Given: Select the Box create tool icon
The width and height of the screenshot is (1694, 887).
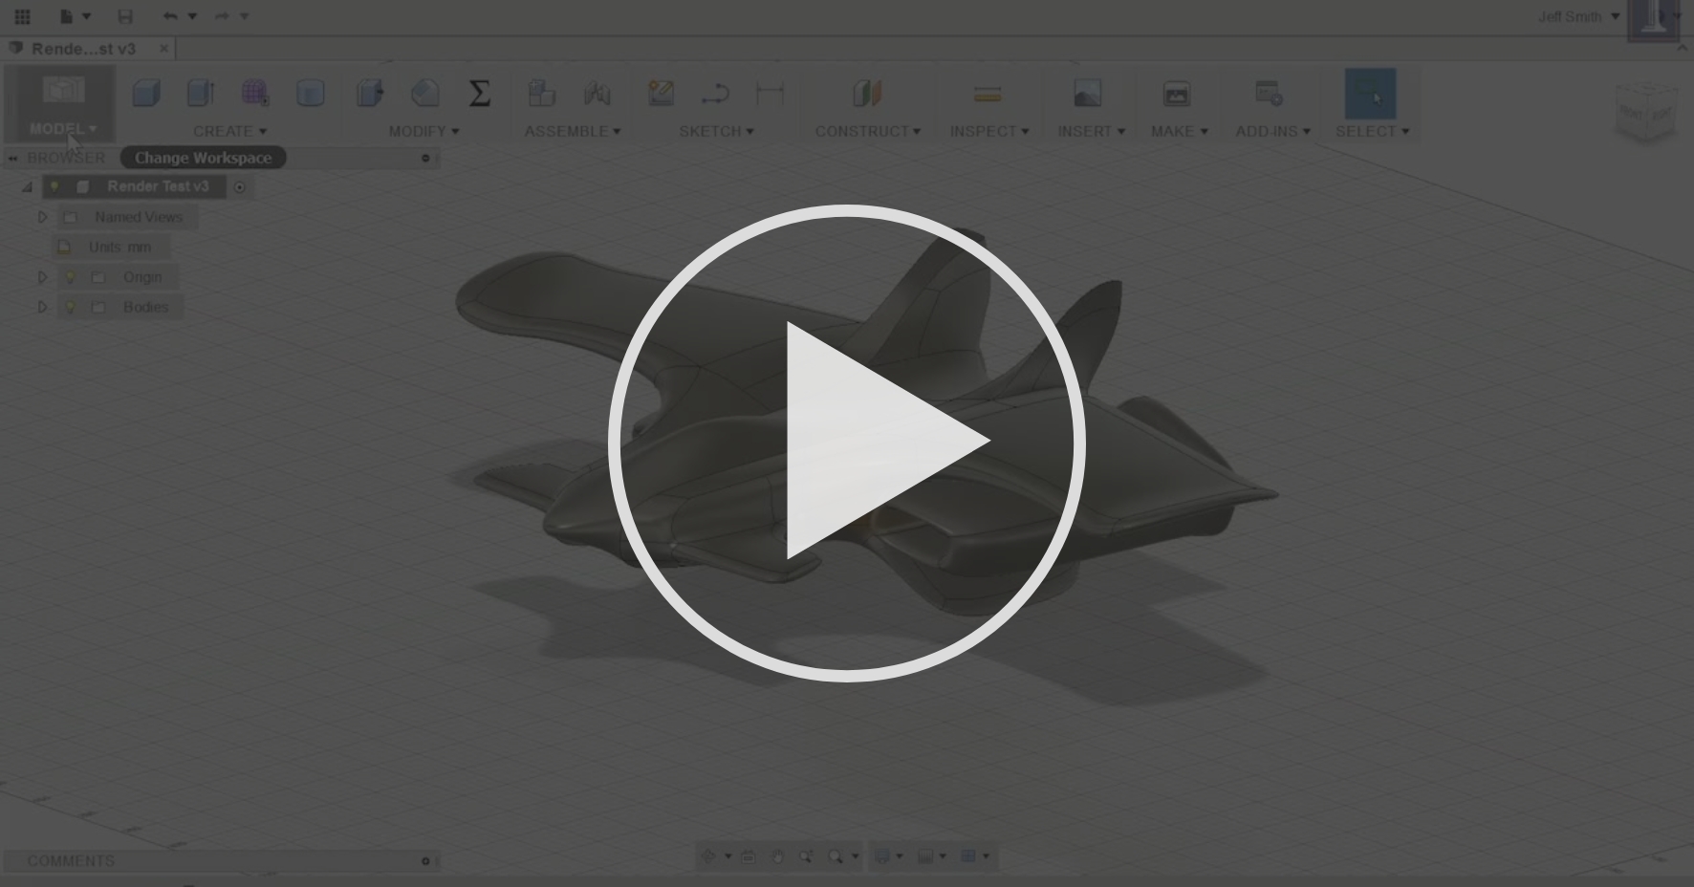Looking at the screenshot, I should (146, 93).
